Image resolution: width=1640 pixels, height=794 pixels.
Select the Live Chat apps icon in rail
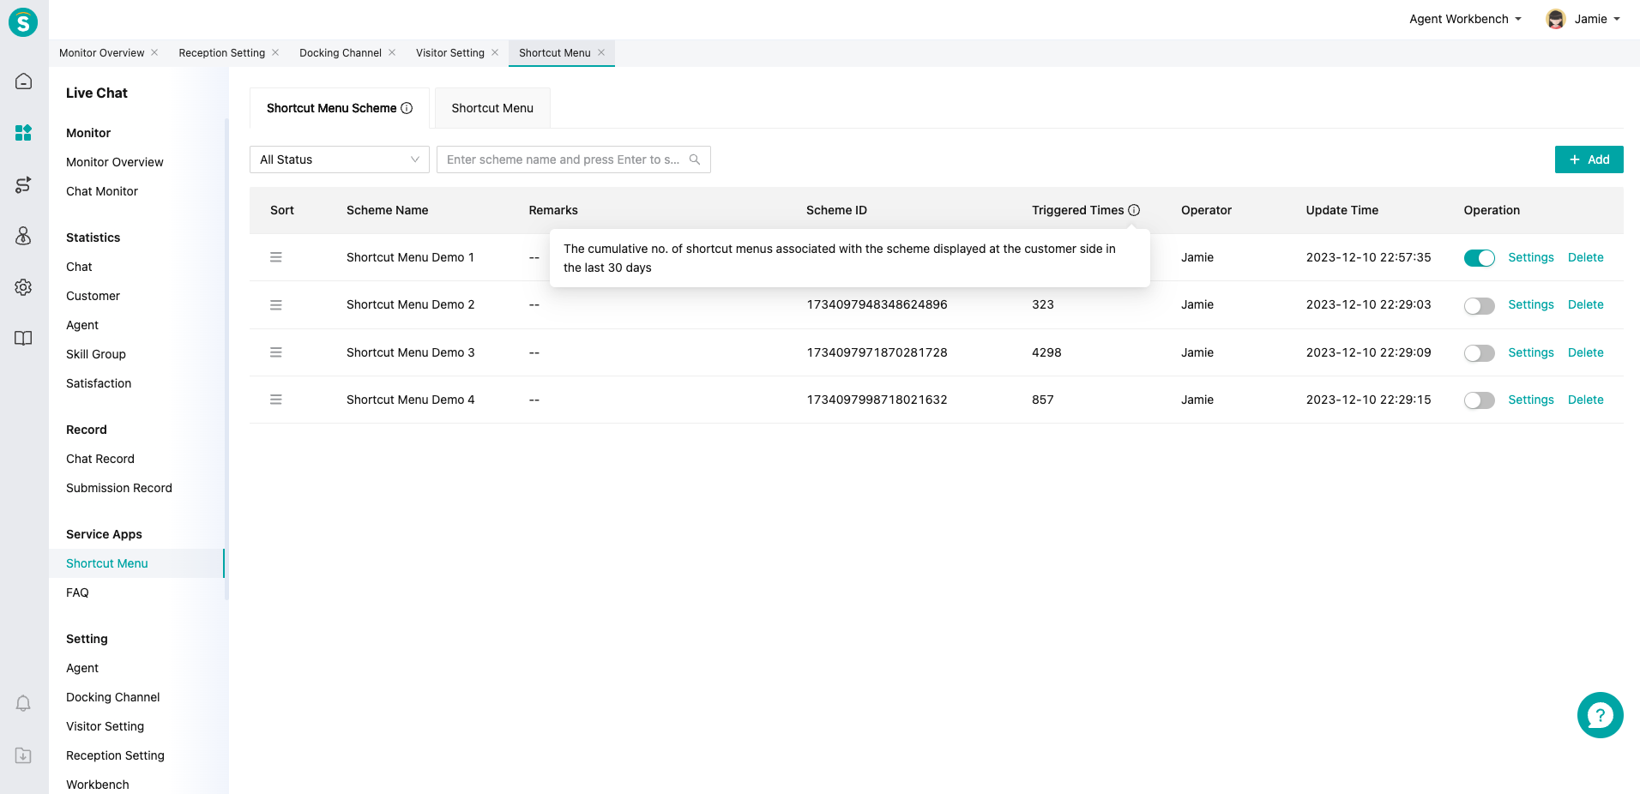tap(23, 133)
